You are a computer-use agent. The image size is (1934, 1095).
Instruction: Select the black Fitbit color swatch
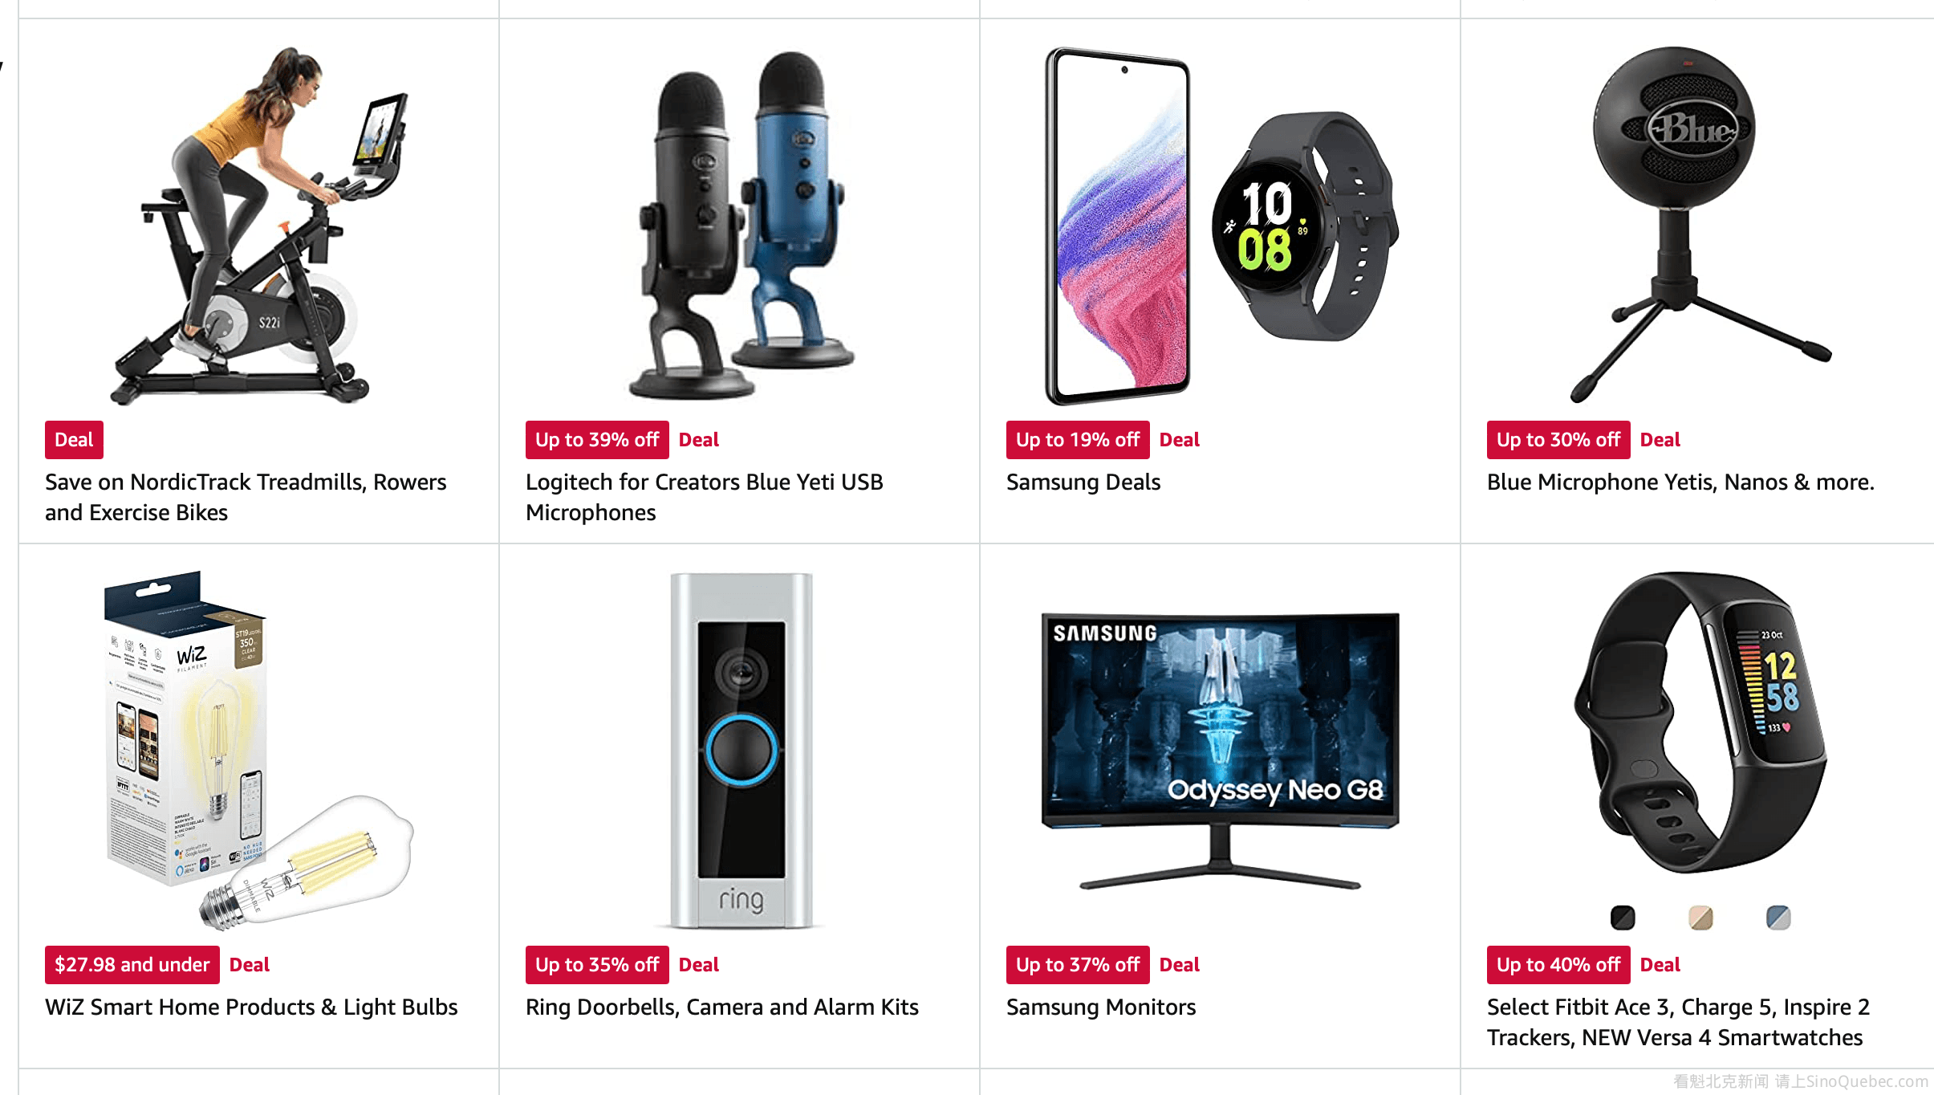(x=1623, y=917)
